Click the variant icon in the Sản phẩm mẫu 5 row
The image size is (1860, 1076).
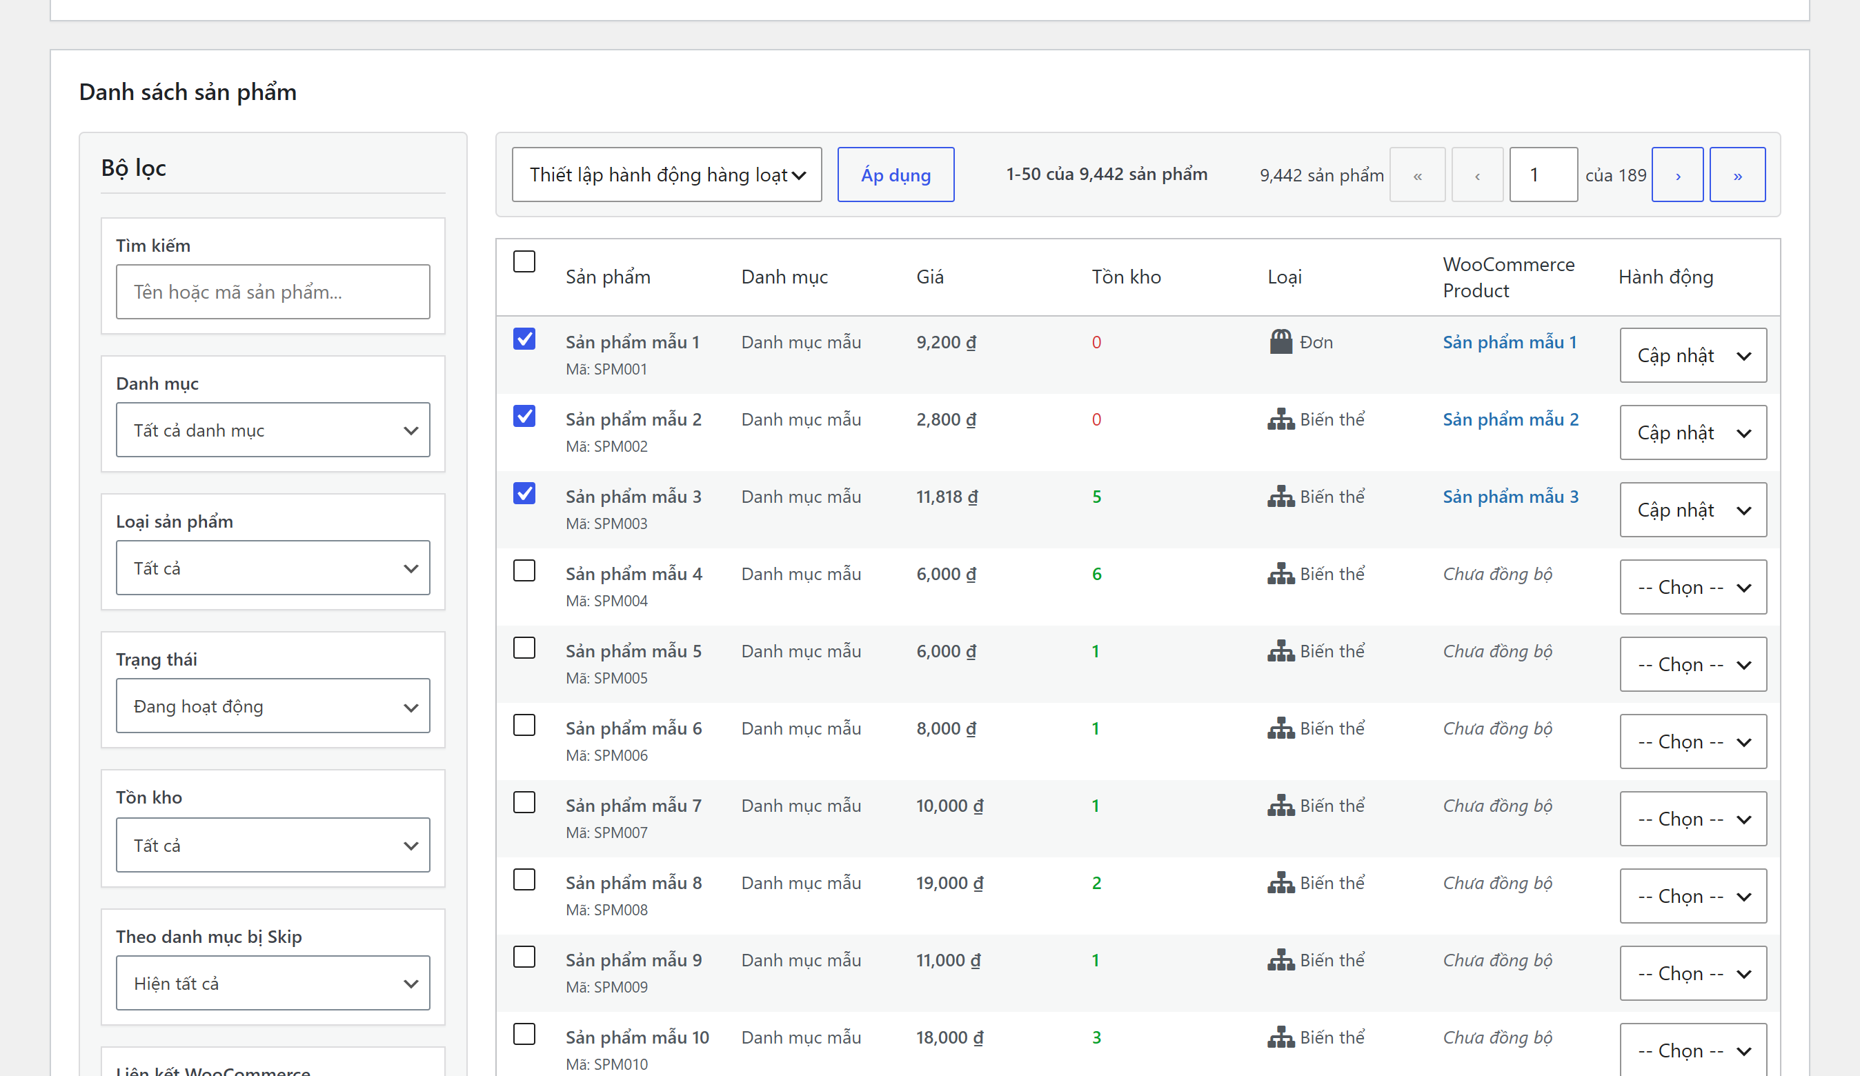(1280, 651)
